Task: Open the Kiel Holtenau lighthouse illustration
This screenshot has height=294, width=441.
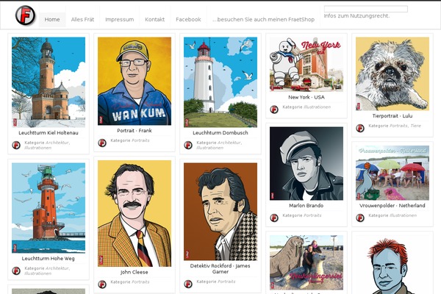Action: click(x=49, y=82)
